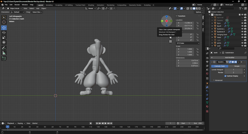
Task: Switch to rendered viewport shading
Action: (199, 9)
